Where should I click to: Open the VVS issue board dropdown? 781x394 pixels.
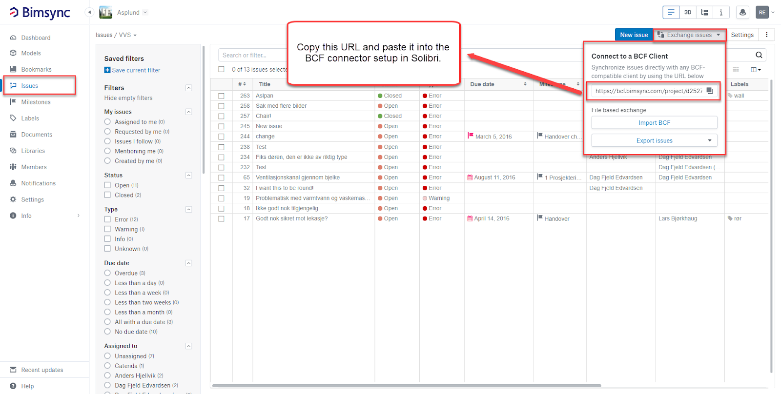pos(128,35)
